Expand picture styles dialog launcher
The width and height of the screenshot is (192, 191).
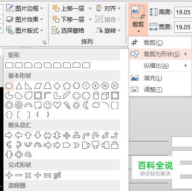click(x=44, y=42)
